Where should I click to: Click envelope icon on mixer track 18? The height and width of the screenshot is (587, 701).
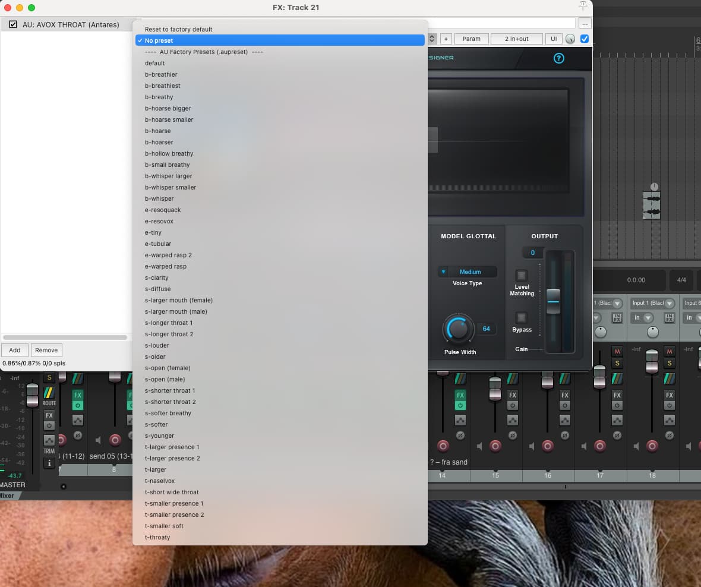(670, 420)
